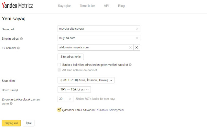
Task: Open the API navigation link
Action: click(x=106, y=6)
